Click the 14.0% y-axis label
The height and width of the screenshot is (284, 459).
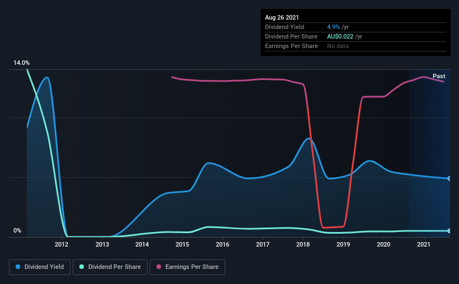[x=21, y=63]
